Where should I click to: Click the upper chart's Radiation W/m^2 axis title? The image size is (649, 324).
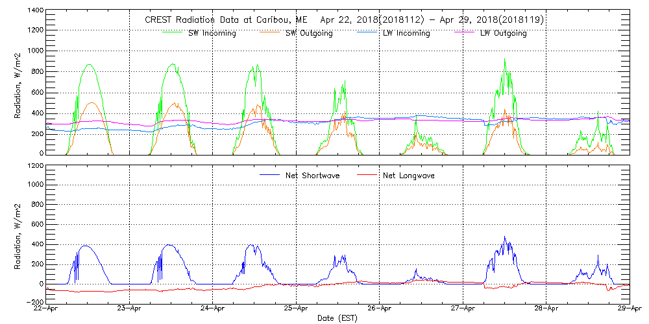point(18,82)
